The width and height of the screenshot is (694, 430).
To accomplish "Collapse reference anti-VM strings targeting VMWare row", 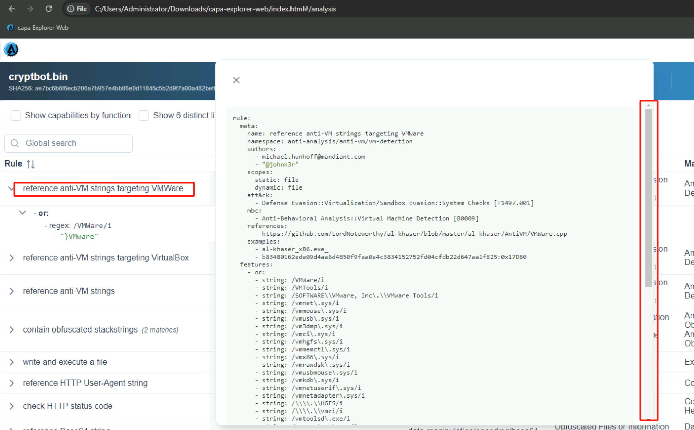I will 11,188.
